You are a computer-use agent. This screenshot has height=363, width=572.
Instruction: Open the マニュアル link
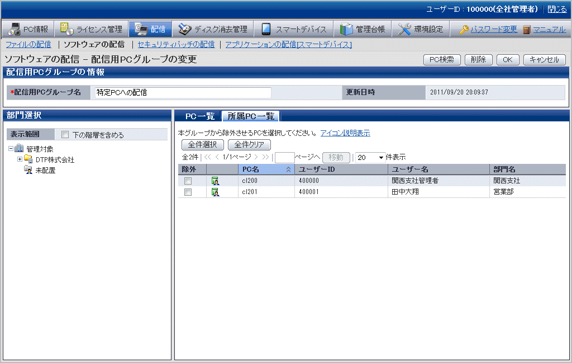pyautogui.click(x=550, y=29)
